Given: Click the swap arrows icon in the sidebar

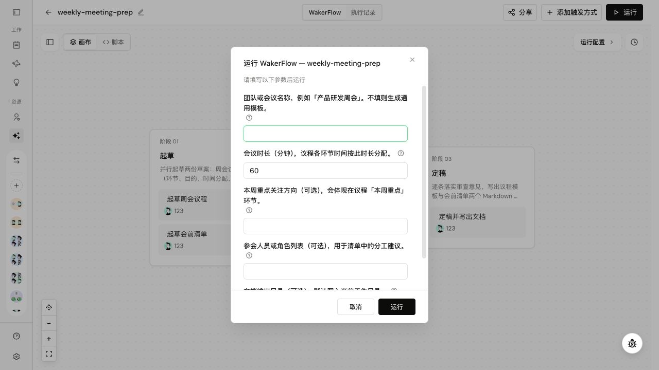Looking at the screenshot, I should tap(16, 160).
